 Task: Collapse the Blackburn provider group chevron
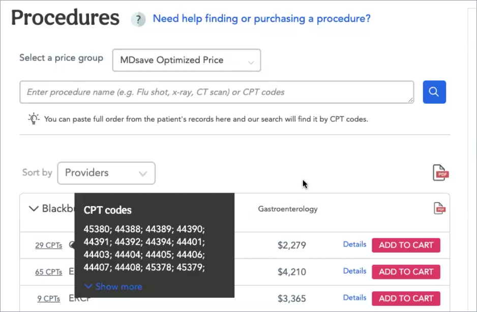pyautogui.click(x=34, y=209)
